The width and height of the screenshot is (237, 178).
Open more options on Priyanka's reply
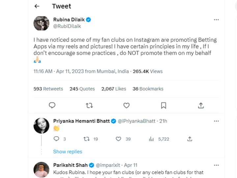216,121
